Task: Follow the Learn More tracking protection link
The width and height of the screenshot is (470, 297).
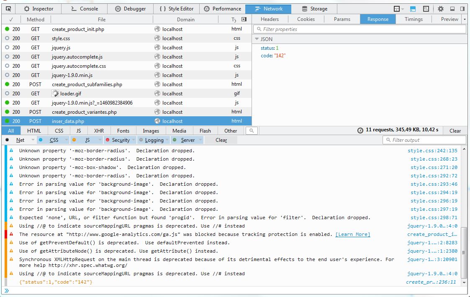Action: tap(352, 234)
